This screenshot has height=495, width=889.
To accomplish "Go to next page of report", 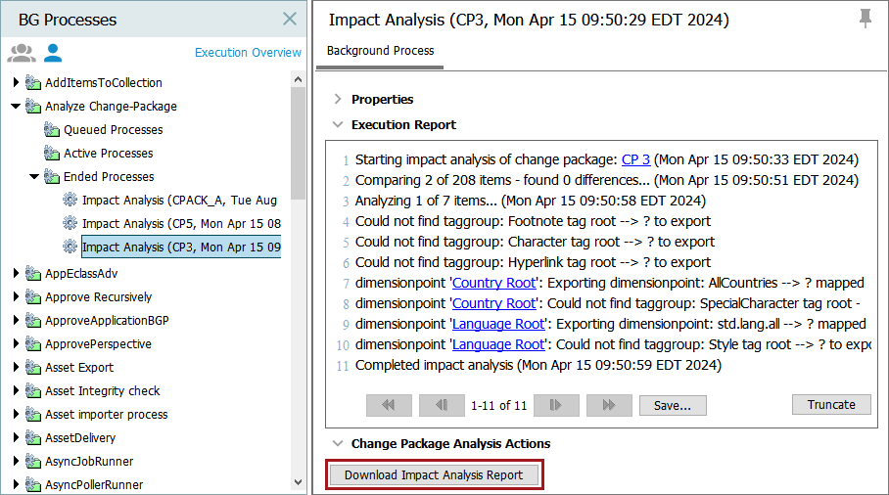I will pyautogui.click(x=556, y=405).
